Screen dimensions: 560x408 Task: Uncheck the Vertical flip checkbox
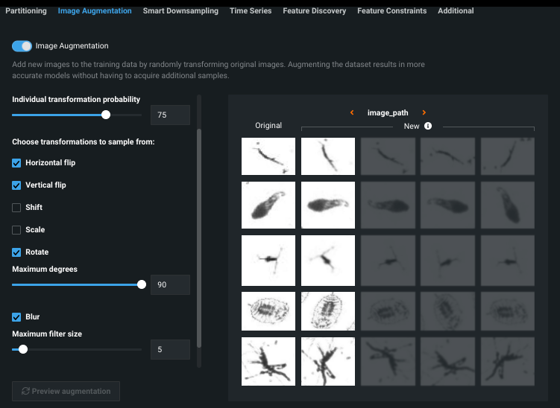tap(16, 185)
